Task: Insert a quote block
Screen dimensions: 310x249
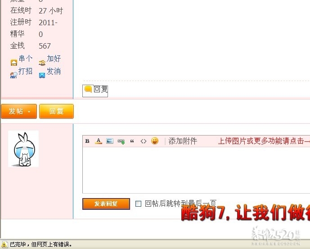Action: 132,141
